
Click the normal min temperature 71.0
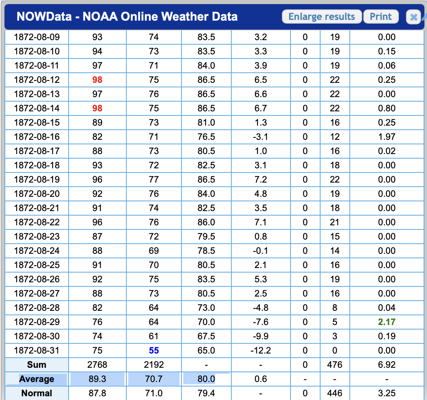[154, 393]
